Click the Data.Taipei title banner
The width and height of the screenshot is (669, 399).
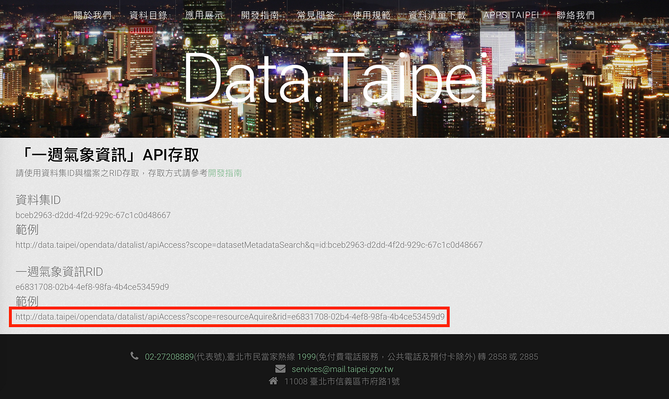tap(334, 78)
